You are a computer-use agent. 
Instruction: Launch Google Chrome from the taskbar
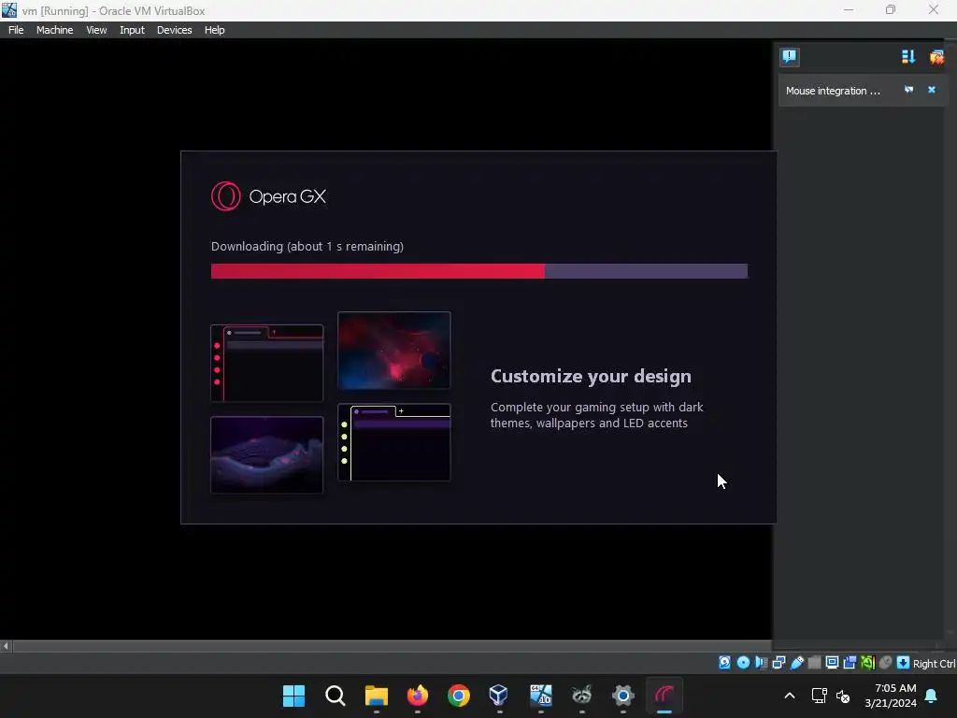(x=458, y=696)
